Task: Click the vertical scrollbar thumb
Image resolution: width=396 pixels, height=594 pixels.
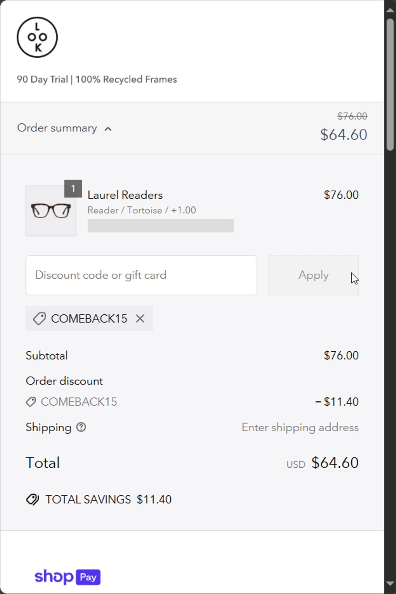Action: (390, 83)
